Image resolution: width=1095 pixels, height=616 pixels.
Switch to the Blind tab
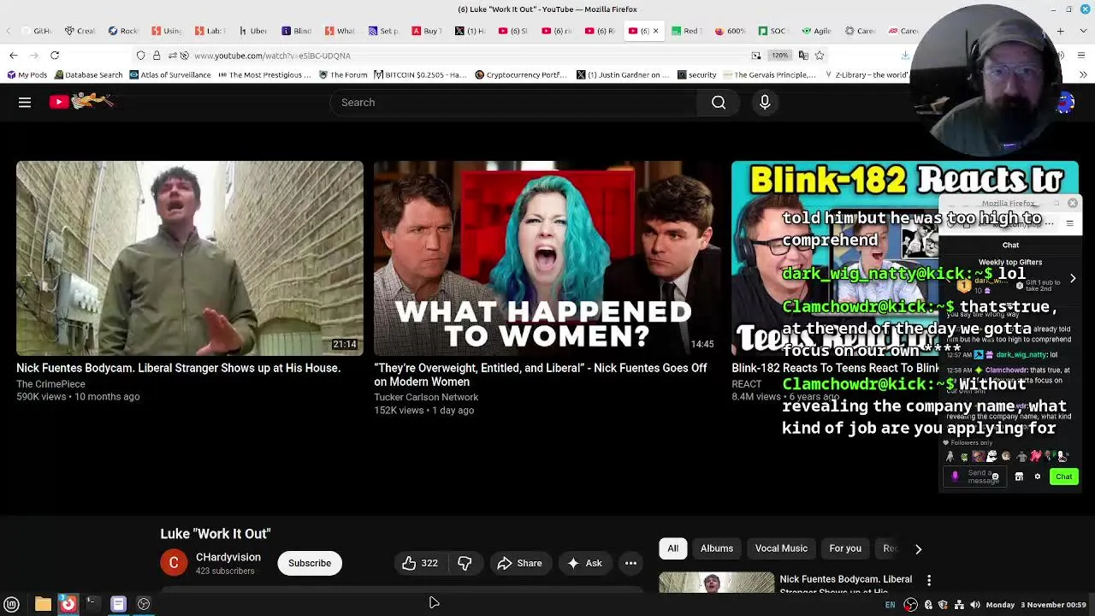coord(297,31)
